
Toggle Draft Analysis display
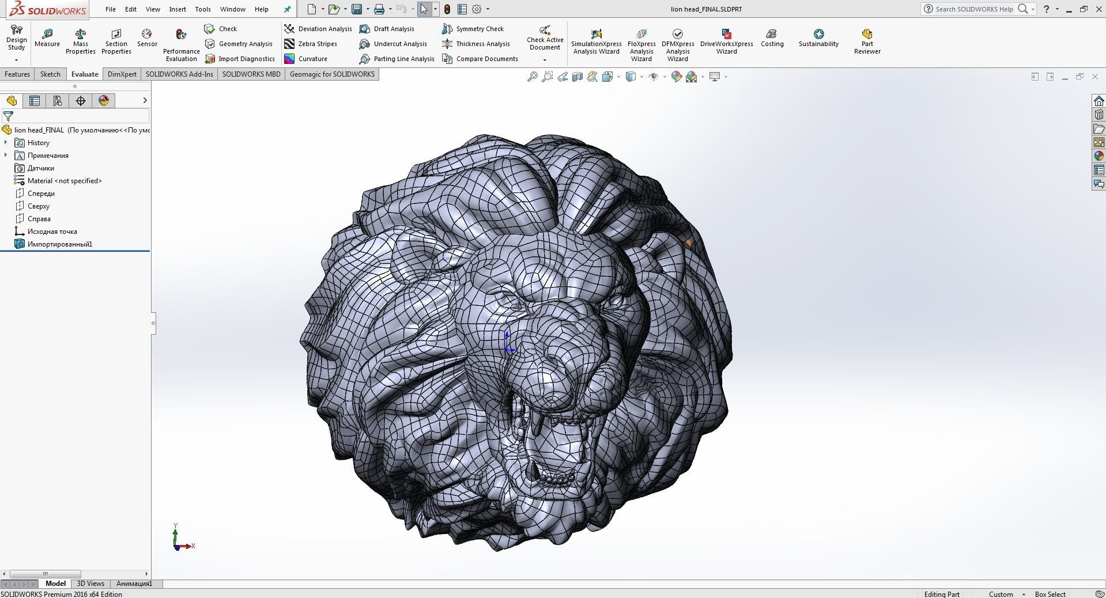click(x=387, y=29)
